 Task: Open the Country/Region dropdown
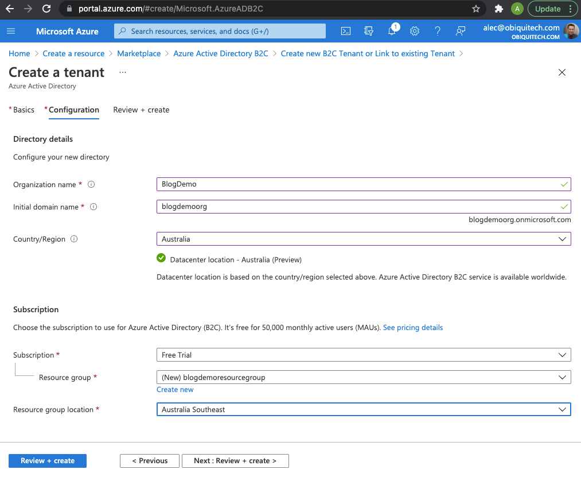coord(364,239)
